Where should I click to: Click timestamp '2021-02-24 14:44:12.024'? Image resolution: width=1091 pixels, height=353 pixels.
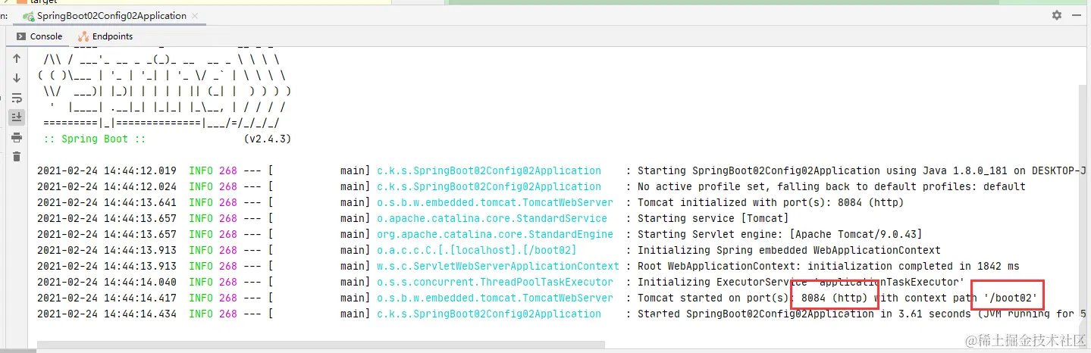107,186
